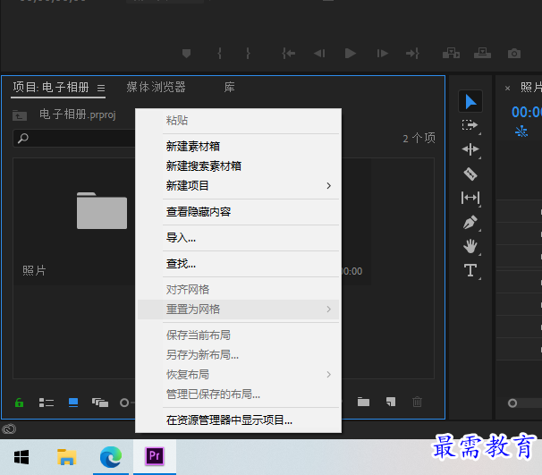Choose 保存当前布局 from the context menu
Viewport: 542px width, 475px height.
pos(238,335)
